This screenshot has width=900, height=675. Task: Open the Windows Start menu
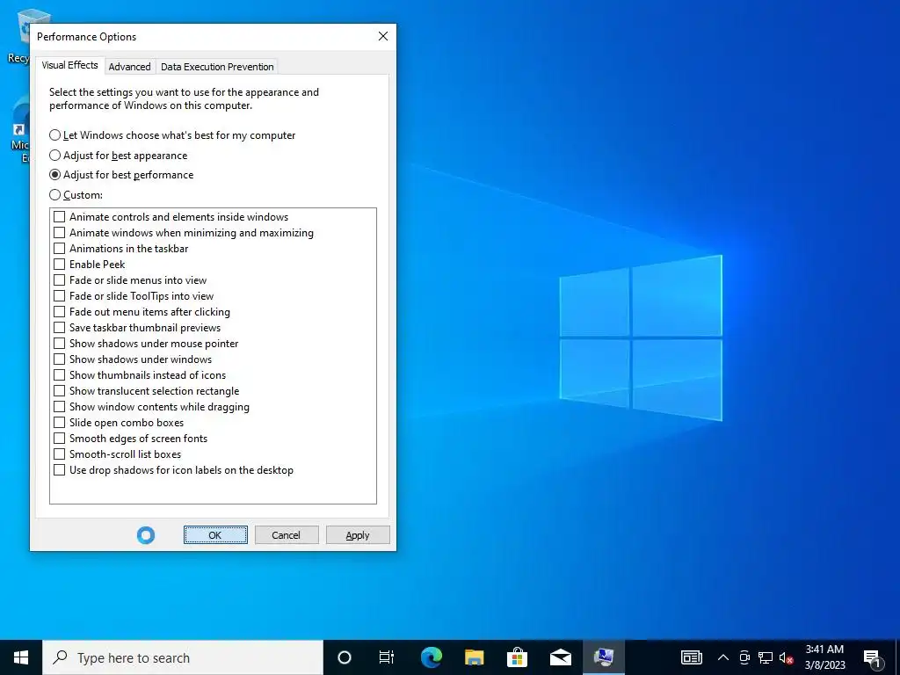(21, 657)
